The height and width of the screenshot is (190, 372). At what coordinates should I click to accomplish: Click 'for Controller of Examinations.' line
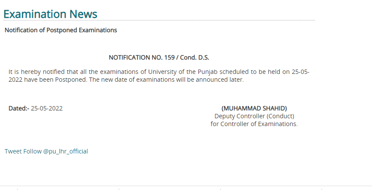tap(254, 124)
